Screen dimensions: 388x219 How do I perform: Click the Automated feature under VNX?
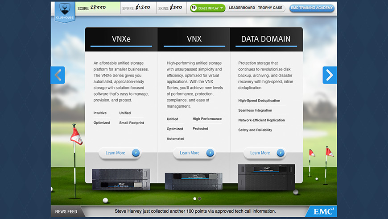pyautogui.click(x=175, y=139)
